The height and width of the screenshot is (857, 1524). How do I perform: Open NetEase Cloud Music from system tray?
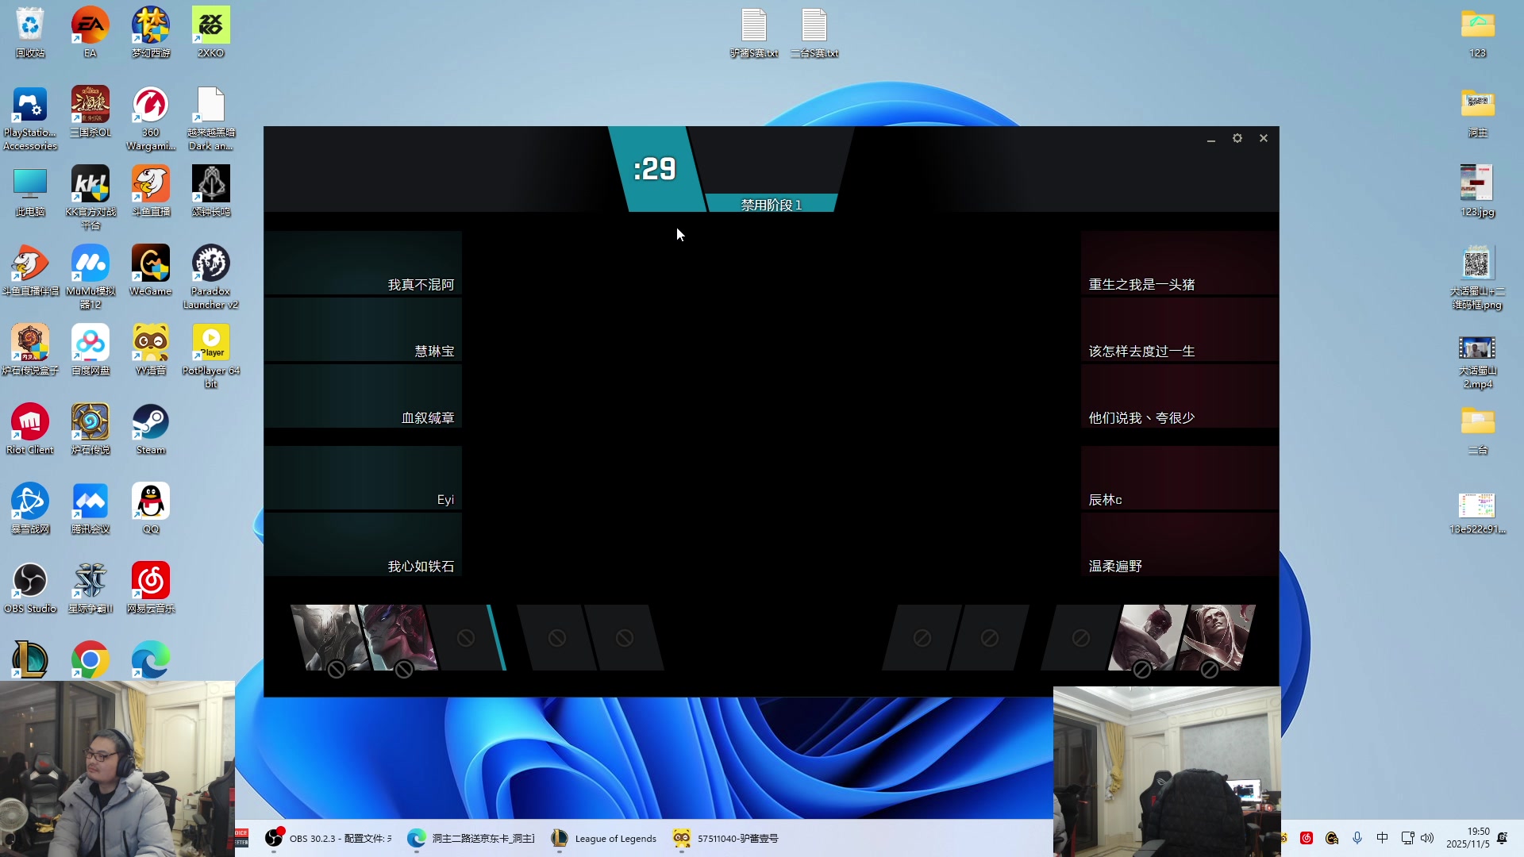tap(1307, 837)
